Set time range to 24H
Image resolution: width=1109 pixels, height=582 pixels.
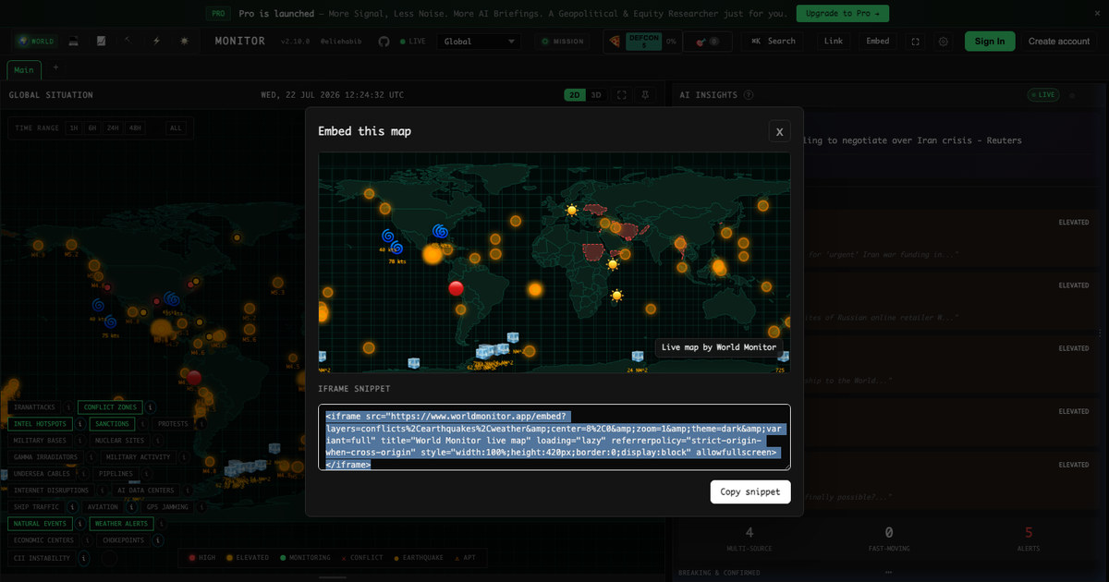pyautogui.click(x=113, y=128)
